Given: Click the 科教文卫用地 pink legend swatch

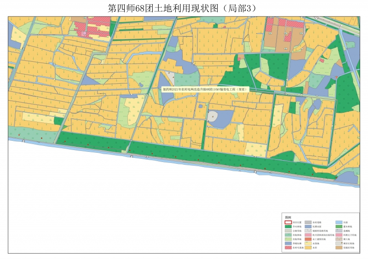Looking at the screenshot, I should [x=339, y=235].
